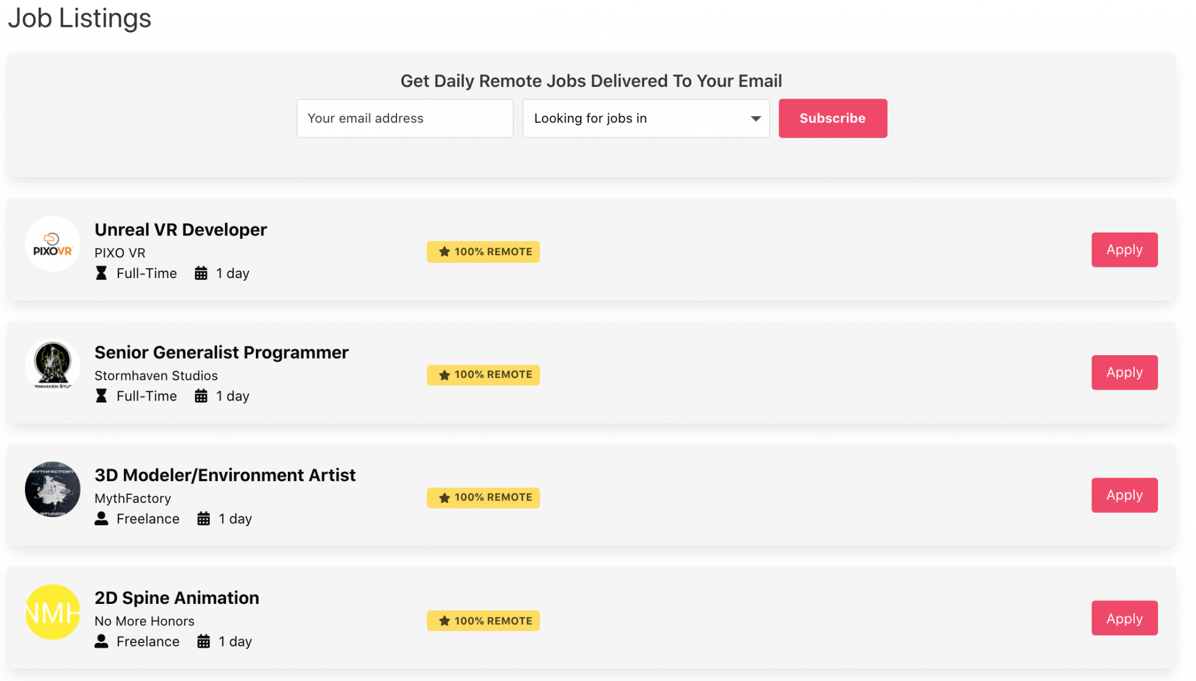Apply to the Unreal VR Developer job

[x=1124, y=249]
